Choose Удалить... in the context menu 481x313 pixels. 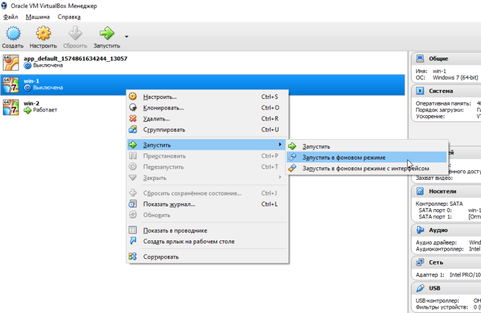(x=207, y=119)
